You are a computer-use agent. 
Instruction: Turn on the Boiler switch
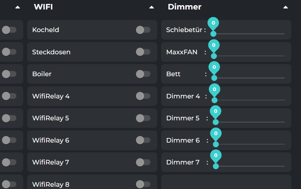coord(143,74)
